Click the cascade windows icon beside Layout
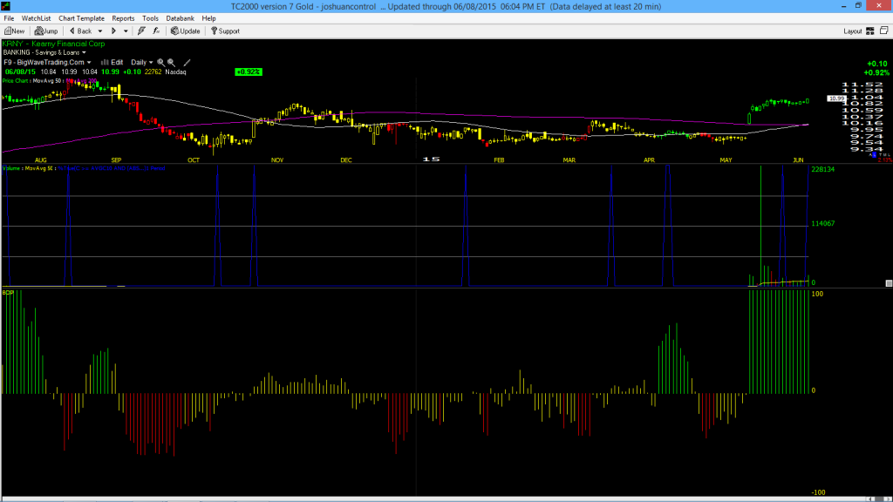 tap(884, 31)
